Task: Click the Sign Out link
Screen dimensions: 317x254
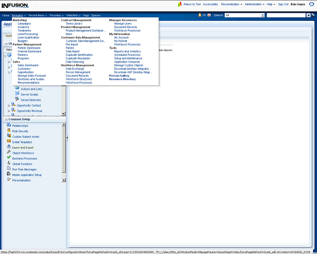Action: [x=283, y=4]
